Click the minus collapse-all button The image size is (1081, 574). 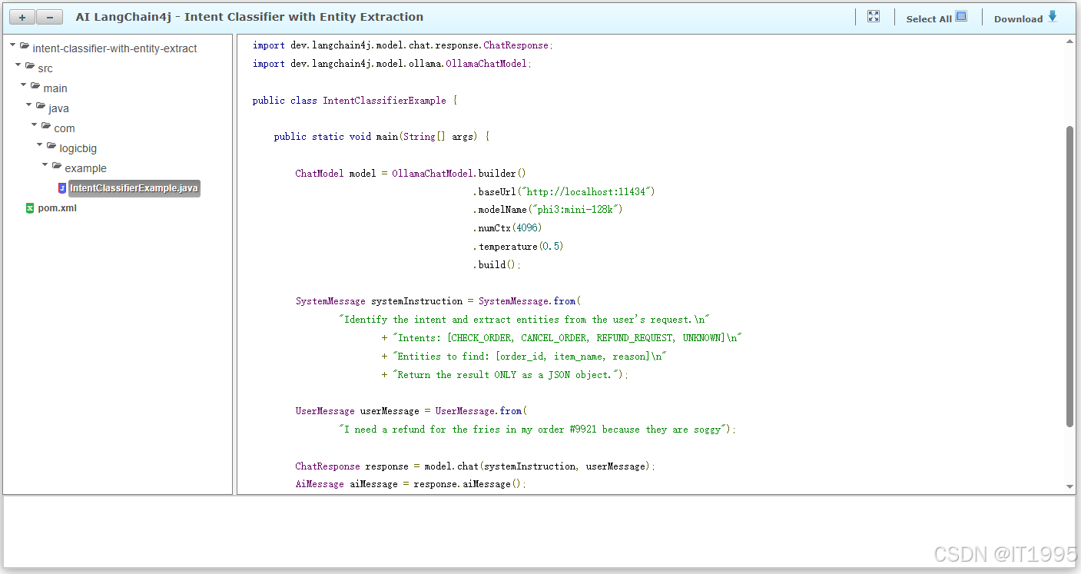(x=49, y=17)
